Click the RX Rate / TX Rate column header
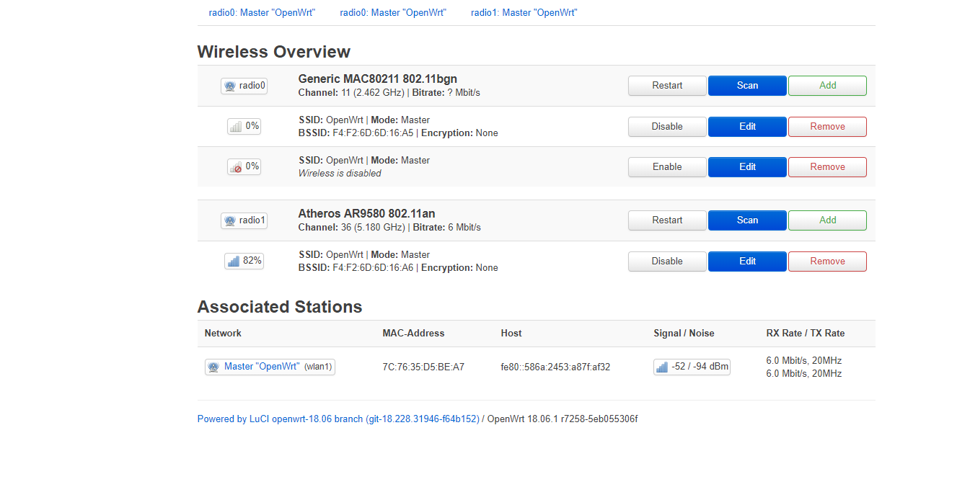 coord(805,334)
